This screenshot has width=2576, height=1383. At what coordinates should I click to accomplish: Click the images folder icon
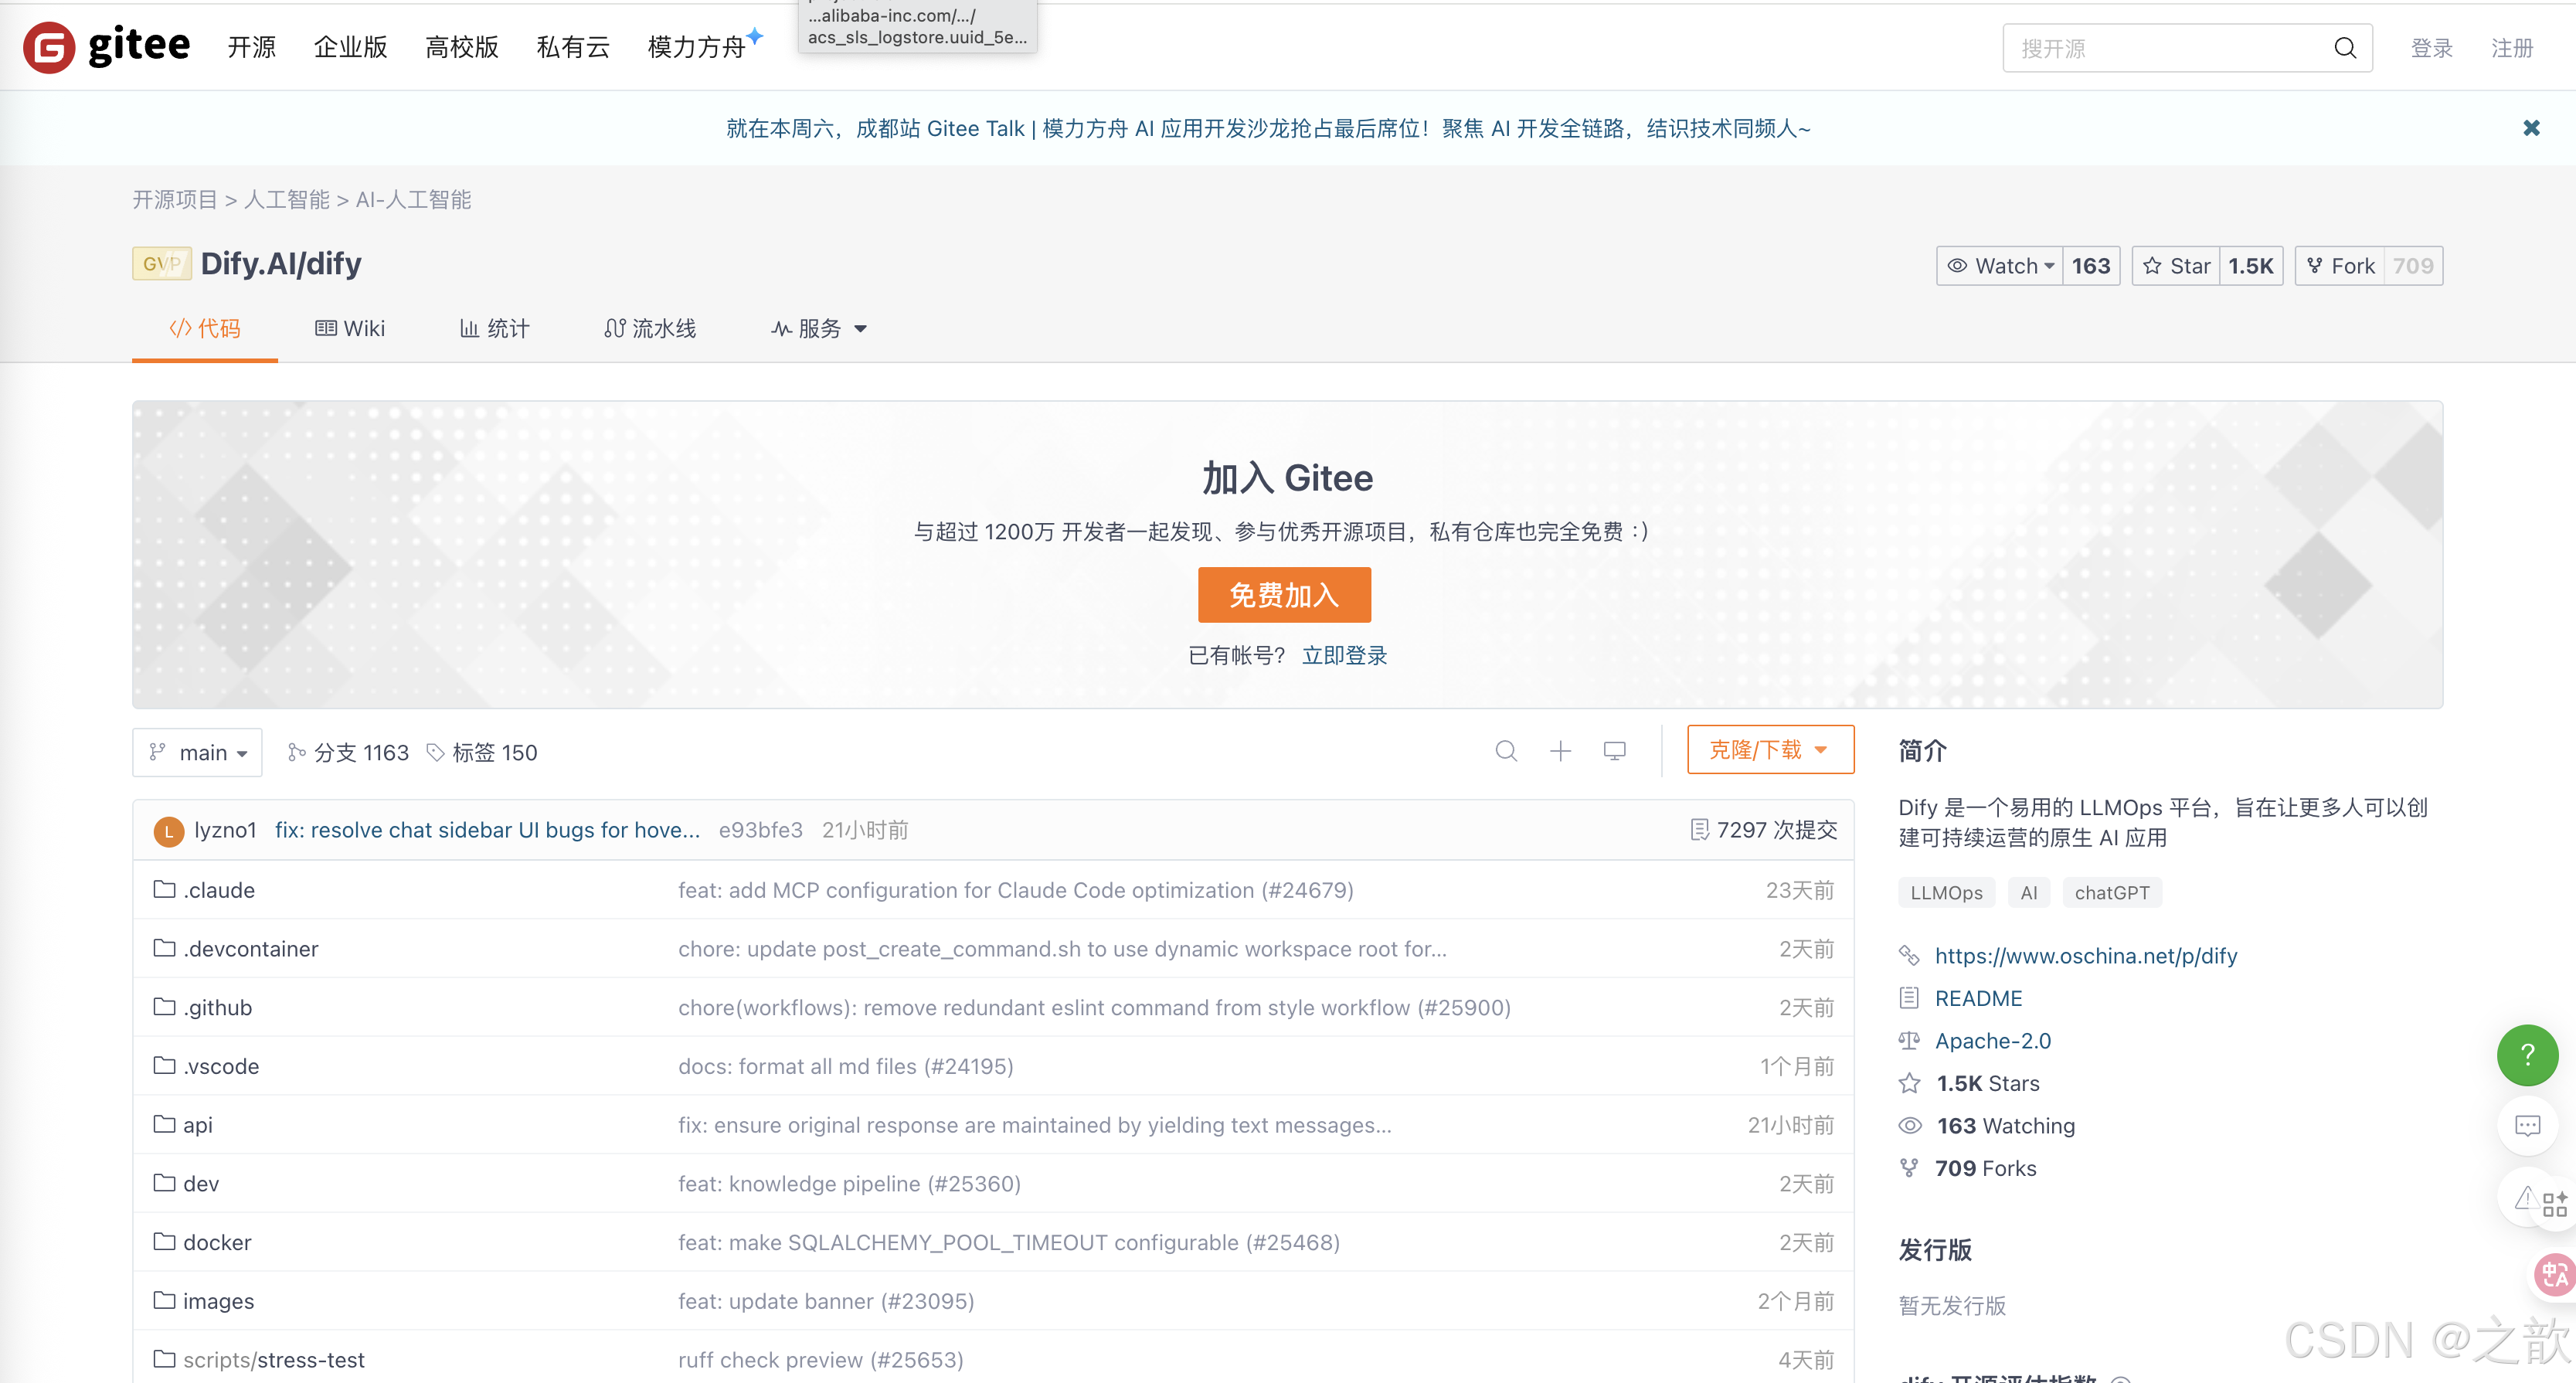[x=164, y=1300]
